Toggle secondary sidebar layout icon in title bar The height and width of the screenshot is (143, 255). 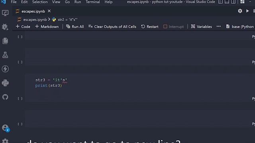point(233,2)
